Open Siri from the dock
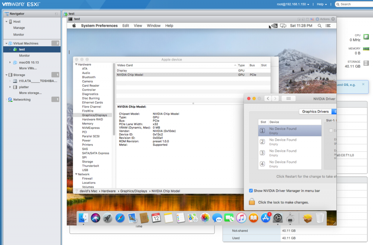This screenshot has width=373, height=245. tap(95, 218)
